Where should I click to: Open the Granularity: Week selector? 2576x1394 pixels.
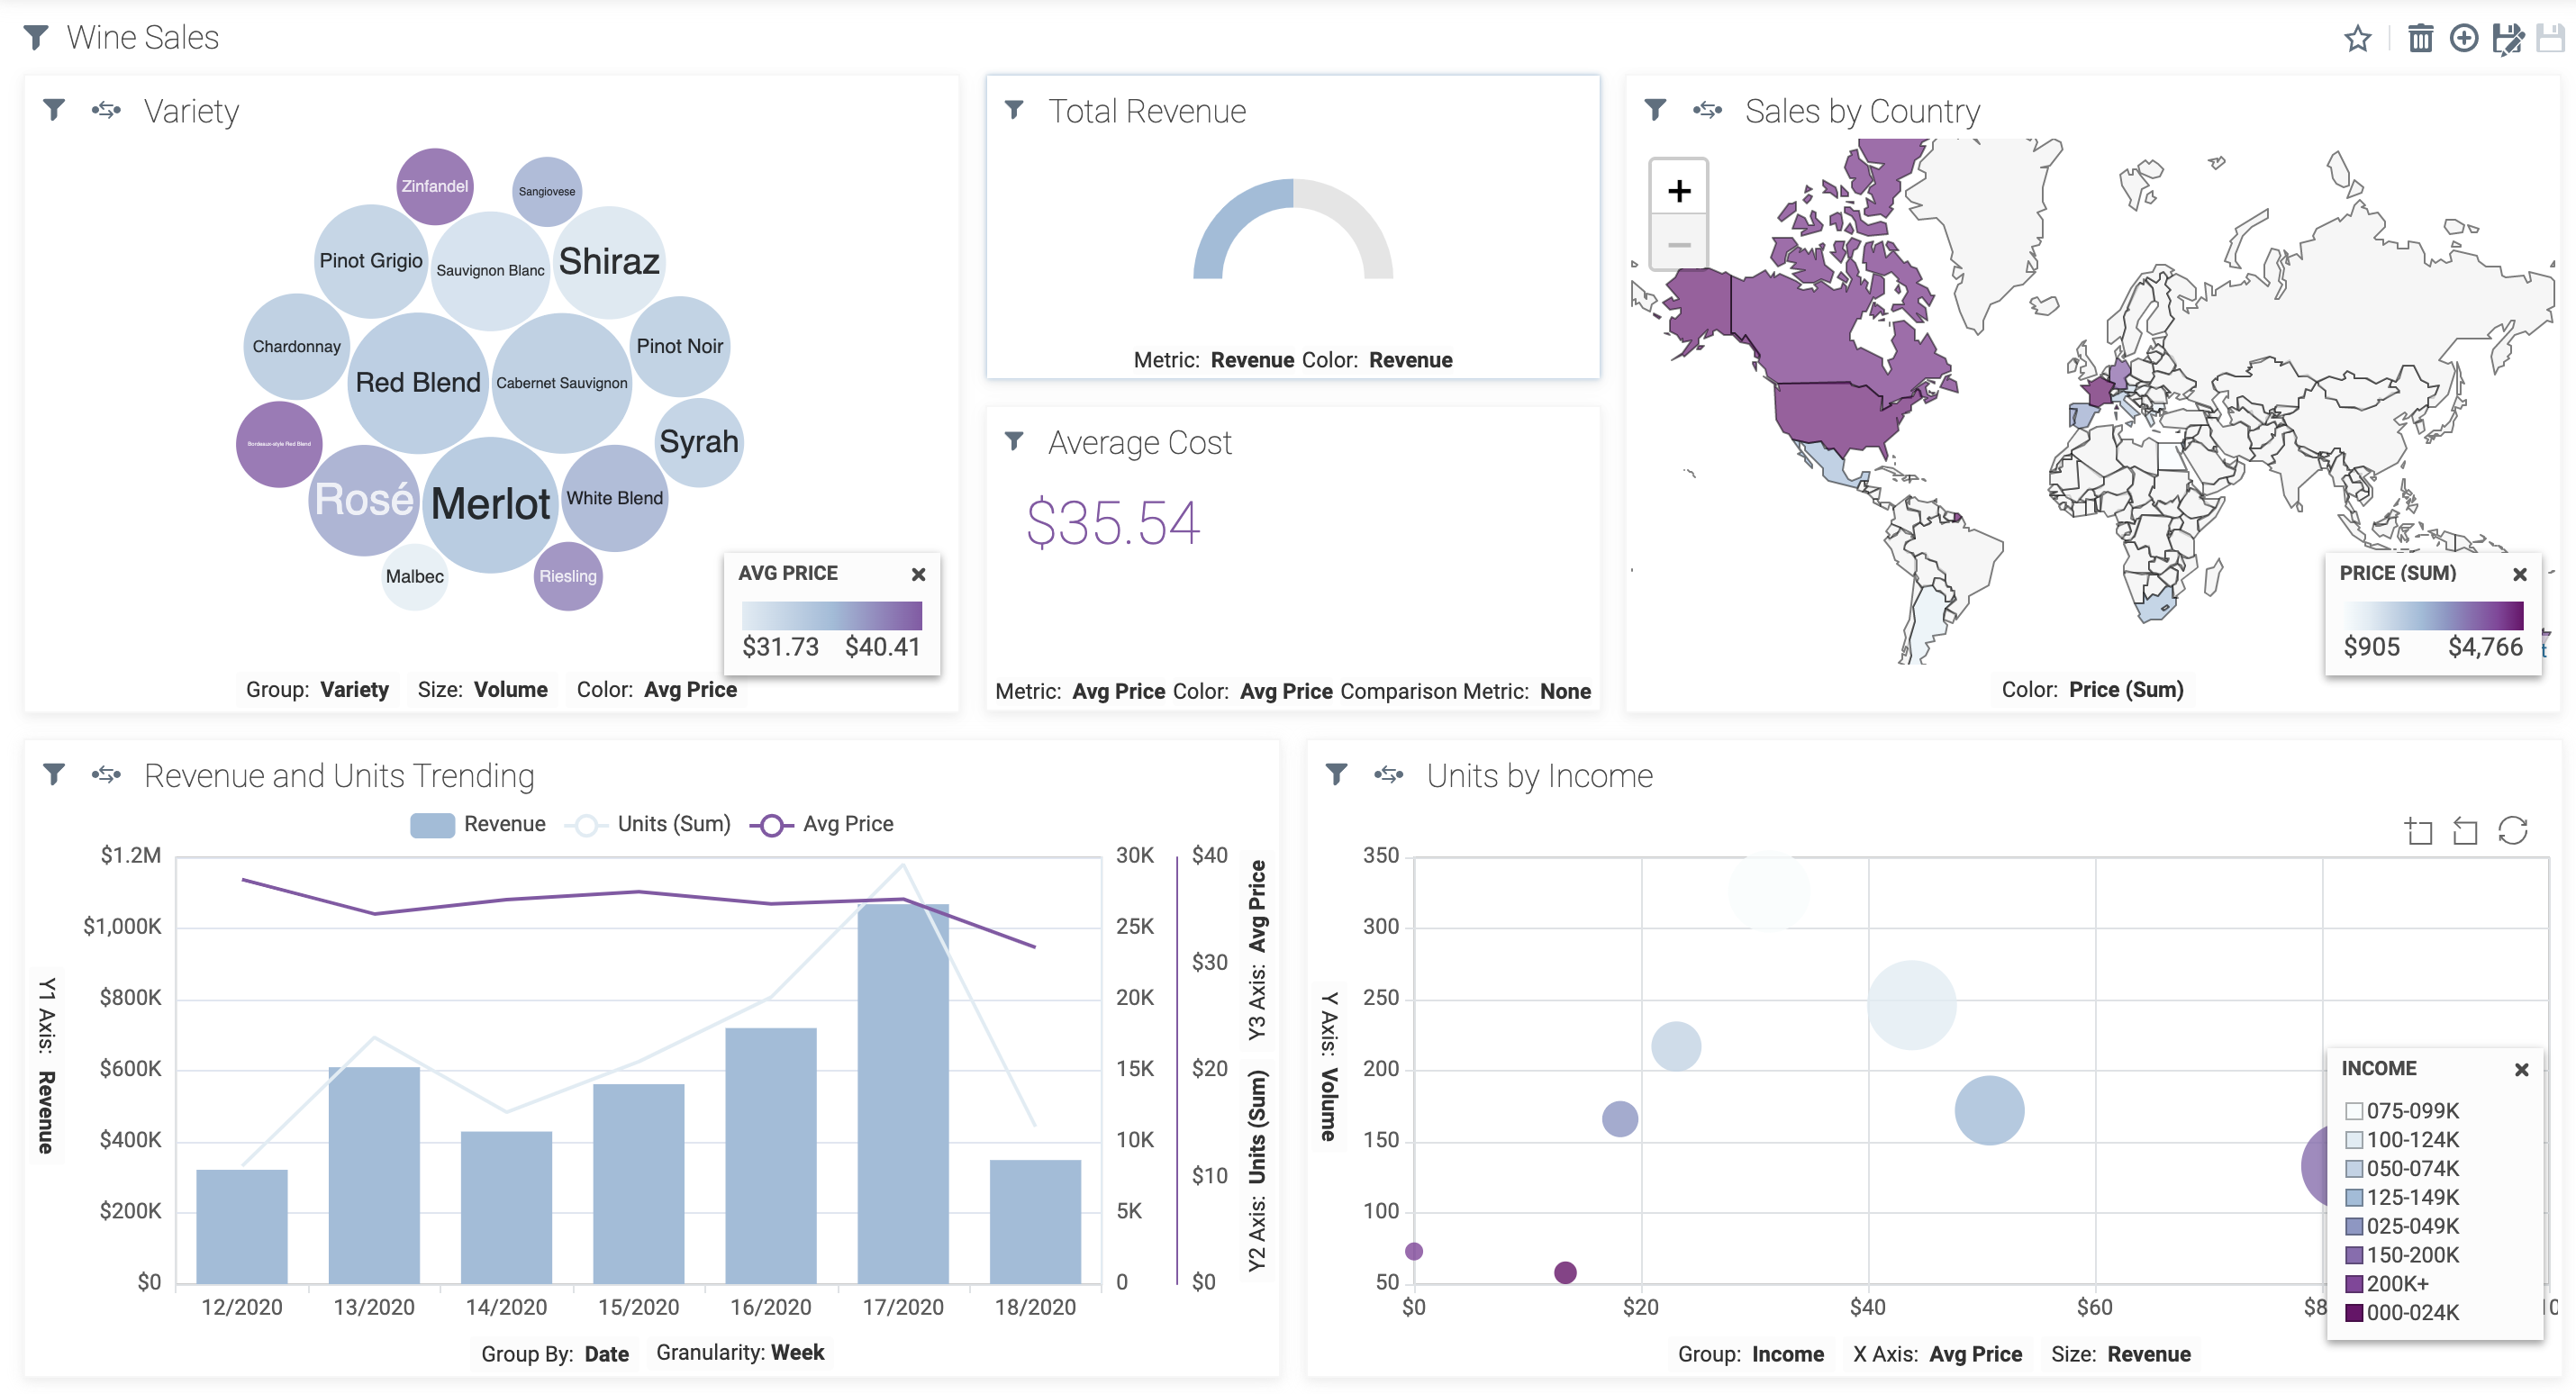740,1353
